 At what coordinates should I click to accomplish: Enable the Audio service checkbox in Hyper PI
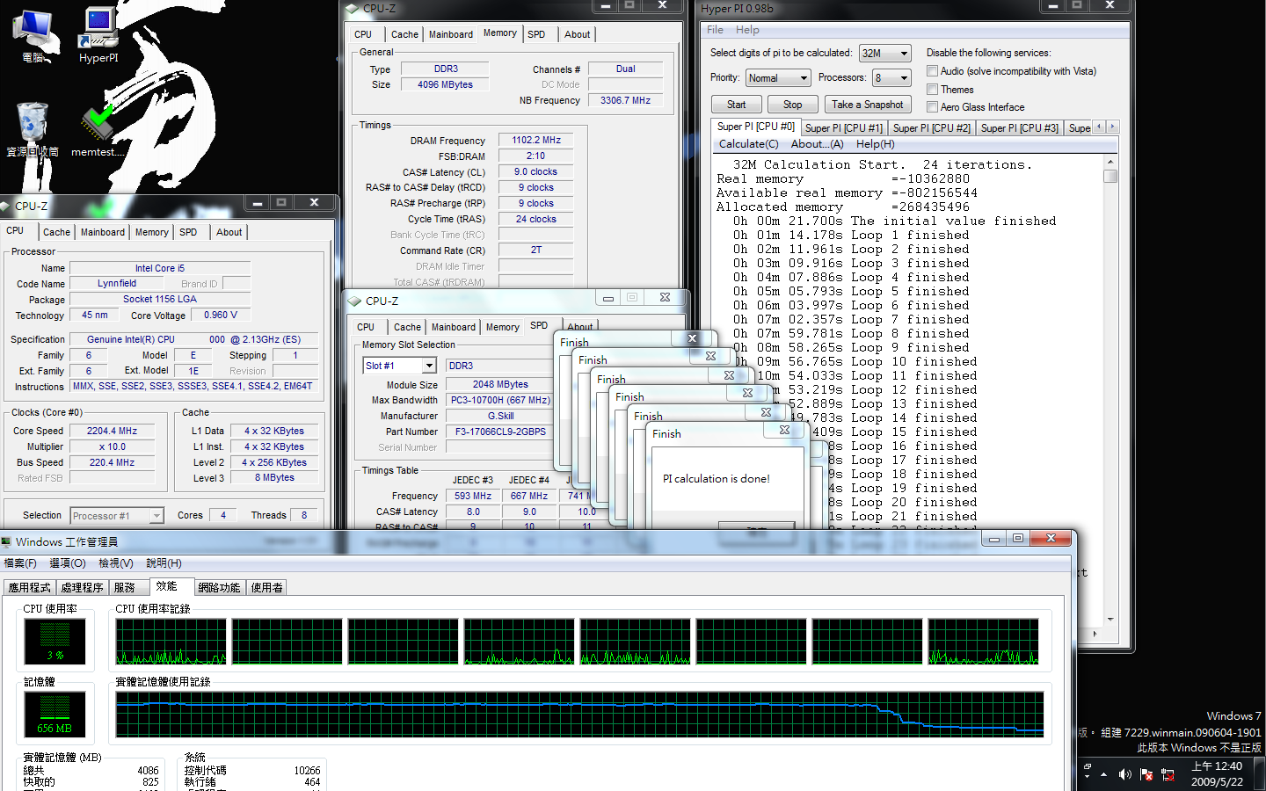click(932, 71)
